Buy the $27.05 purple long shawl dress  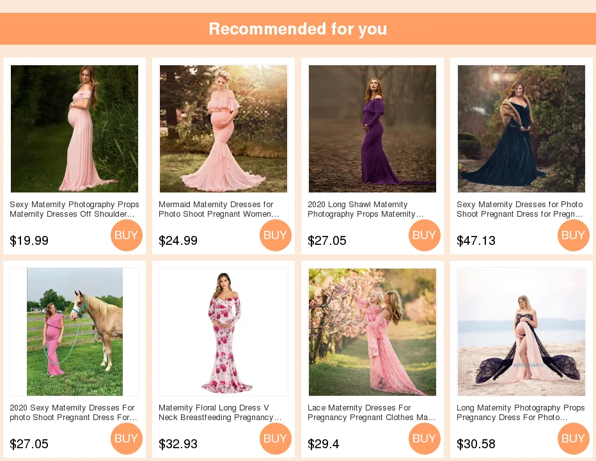click(425, 235)
